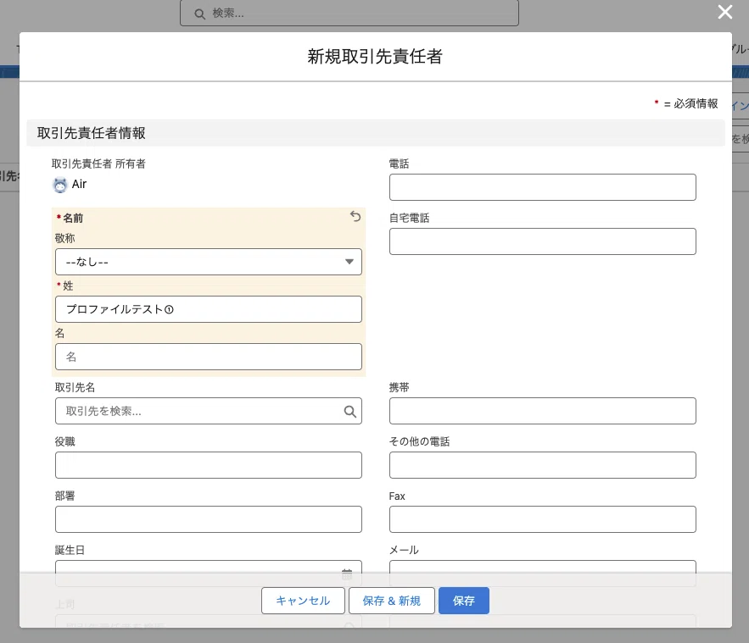Click the 新規取引先責任者 dialog title
Screen dimensions: 749x643
(375, 56)
